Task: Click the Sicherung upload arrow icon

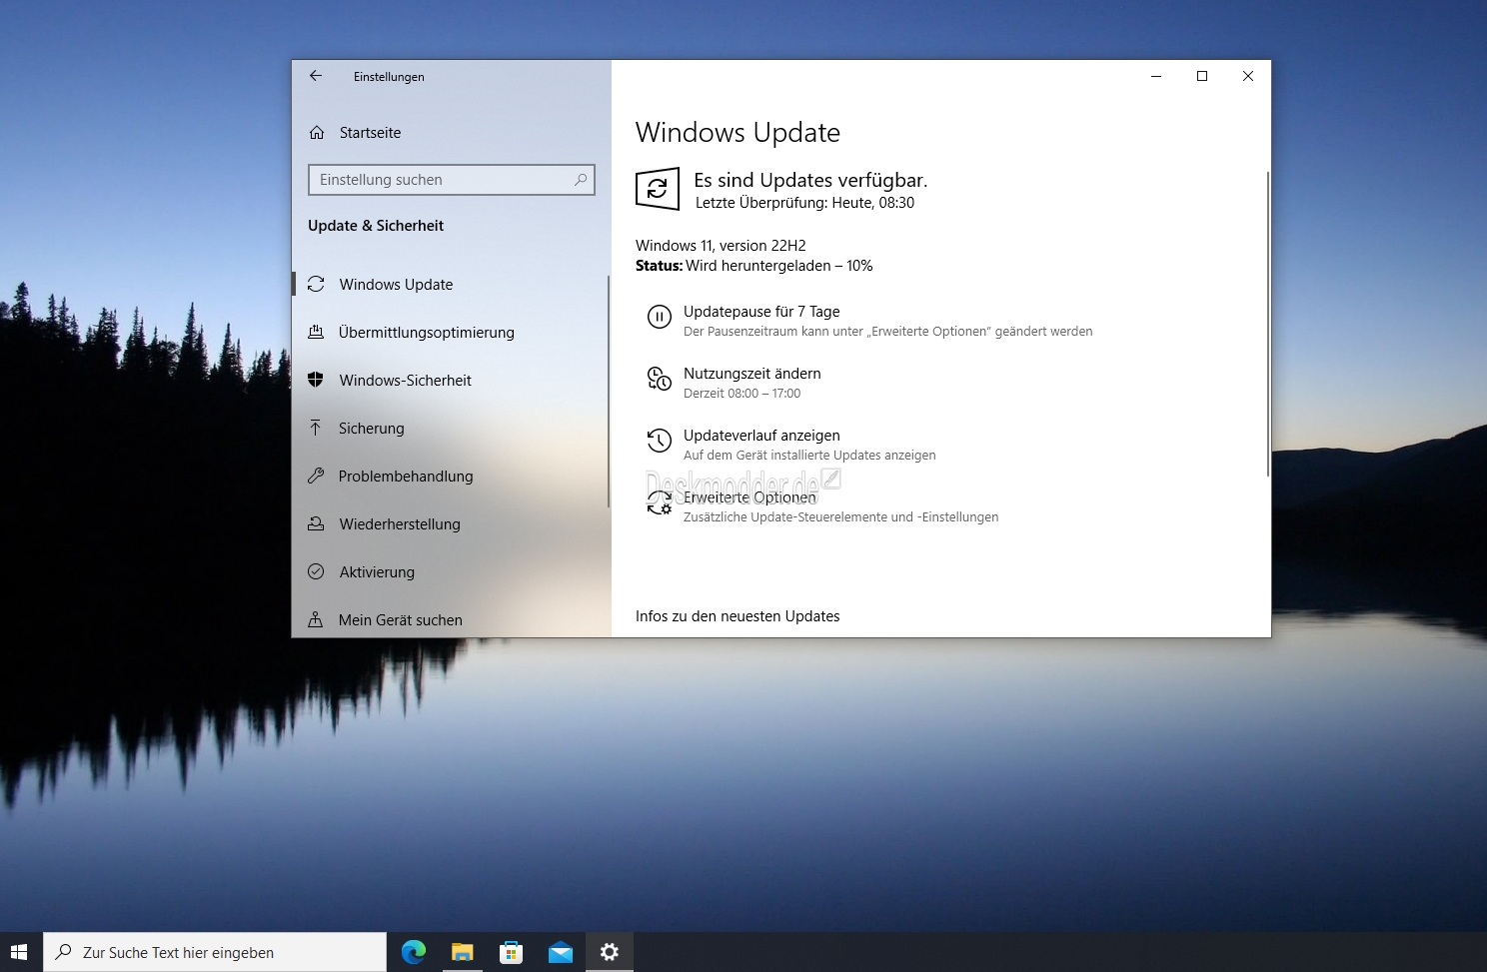Action: pyautogui.click(x=316, y=429)
